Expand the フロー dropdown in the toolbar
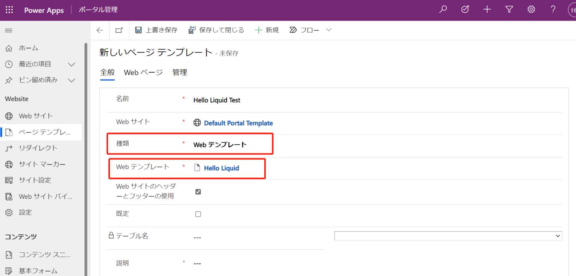 pyautogui.click(x=328, y=30)
